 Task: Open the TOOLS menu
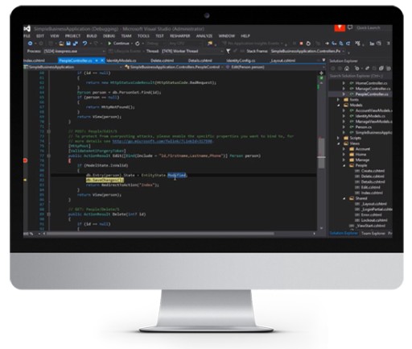click(143, 35)
